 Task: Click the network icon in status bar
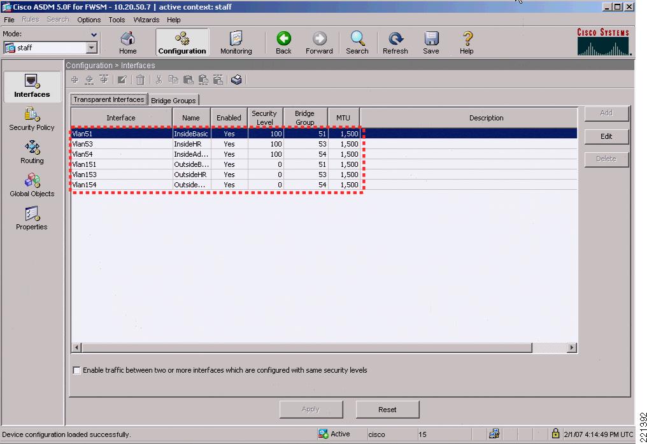click(x=494, y=434)
